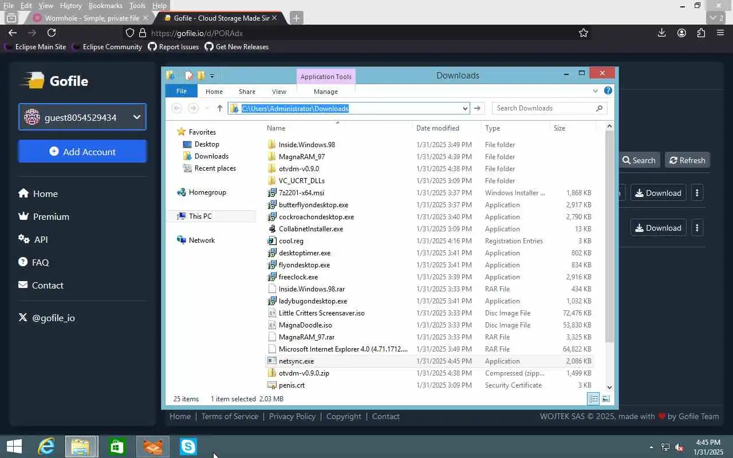This screenshot has width=733, height=458.
Task: Open the Home ribbon tab
Action: point(214,92)
